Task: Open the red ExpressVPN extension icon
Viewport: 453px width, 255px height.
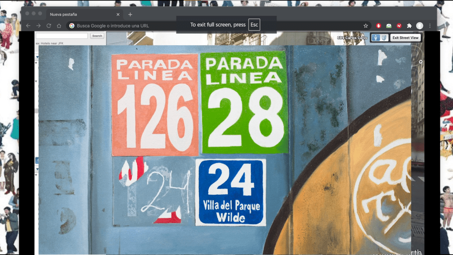Action: tap(399, 26)
